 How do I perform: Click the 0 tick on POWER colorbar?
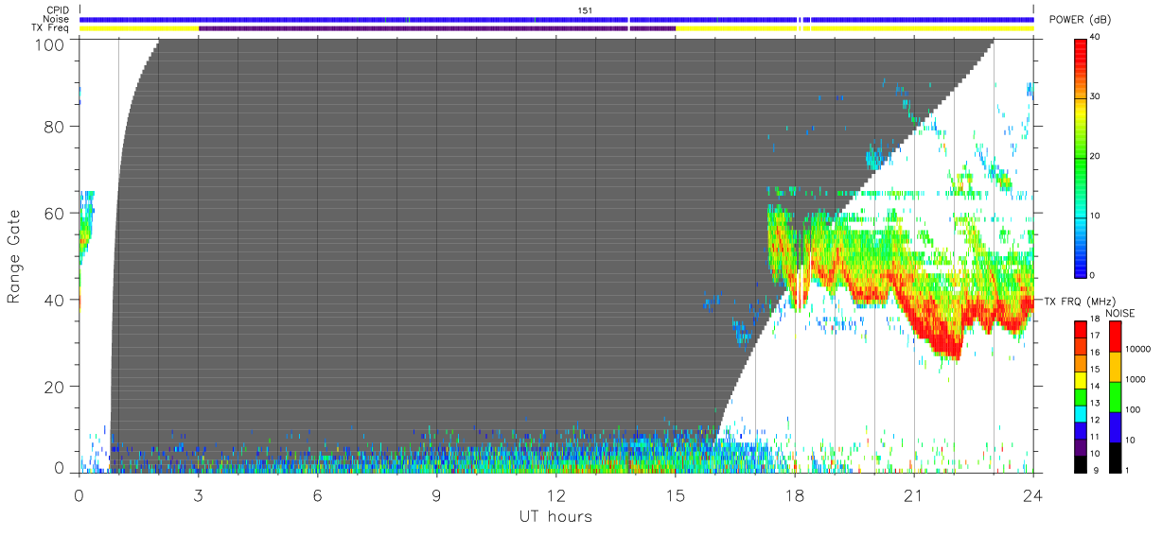tap(1094, 274)
